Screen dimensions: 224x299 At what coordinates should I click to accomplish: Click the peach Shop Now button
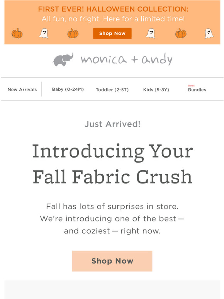(112, 261)
